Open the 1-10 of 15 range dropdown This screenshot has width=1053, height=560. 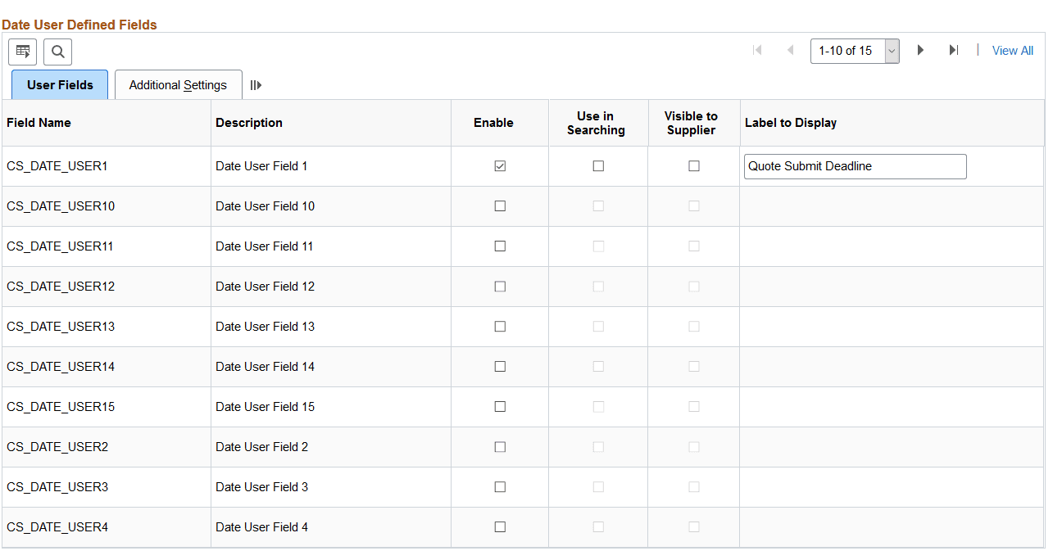tap(891, 50)
